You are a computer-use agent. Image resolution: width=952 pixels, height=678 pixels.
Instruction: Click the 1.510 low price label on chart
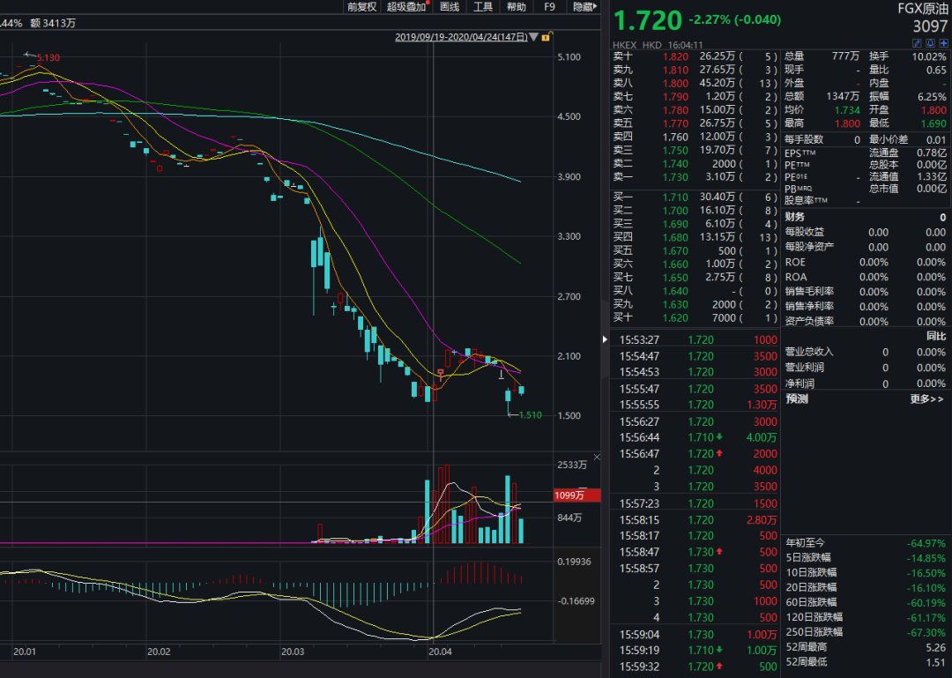[x=530, y=415]
